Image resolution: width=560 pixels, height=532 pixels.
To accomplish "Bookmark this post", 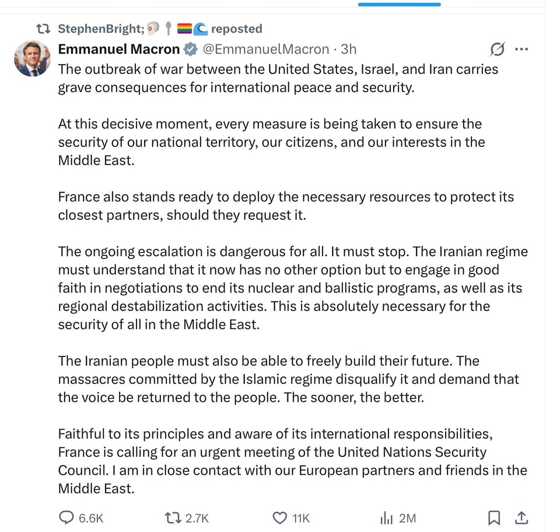I will click(494, 517).
